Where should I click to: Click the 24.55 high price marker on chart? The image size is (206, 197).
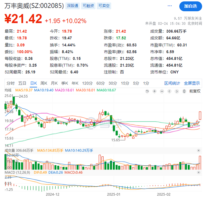tap(23, 96)
